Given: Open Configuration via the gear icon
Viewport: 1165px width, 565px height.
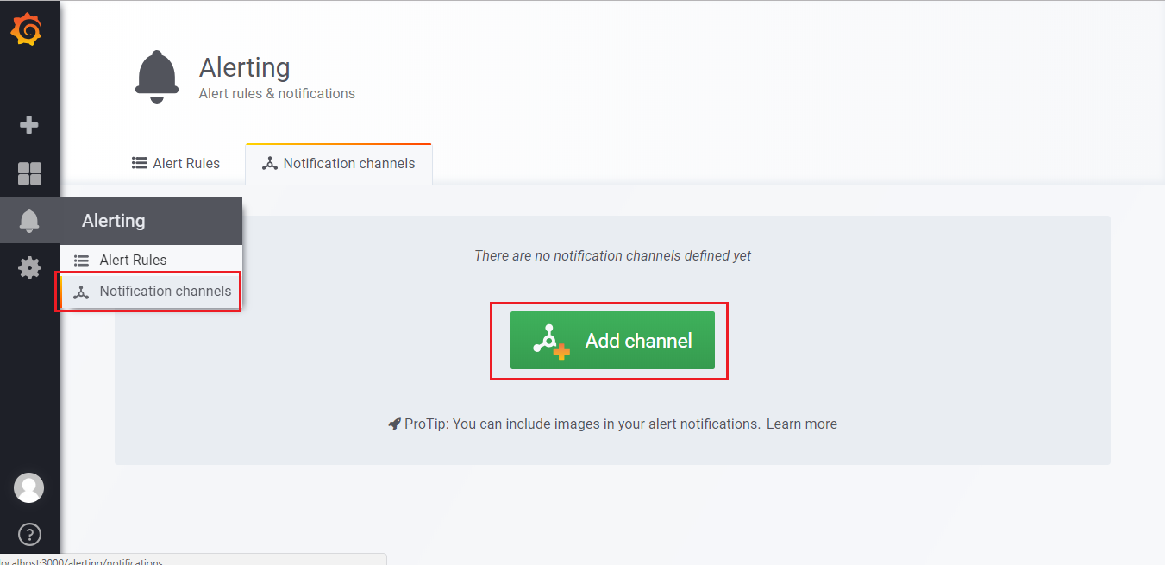Looking at the screenshot, I should [x=29, y=268].
